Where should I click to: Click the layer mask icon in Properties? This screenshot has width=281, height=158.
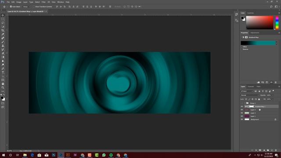[246, 37]
